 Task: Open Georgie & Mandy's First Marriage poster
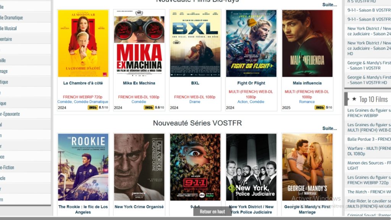point(307,167)
